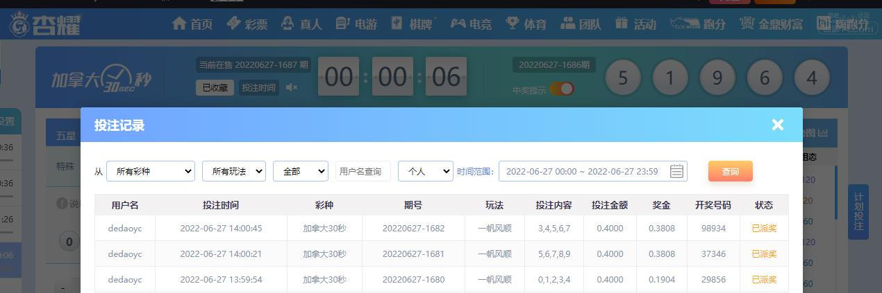This screenshot has width=882, height=293.
Task: Open the 所有玩法 play type dropdown
Action: click(234, 171)
